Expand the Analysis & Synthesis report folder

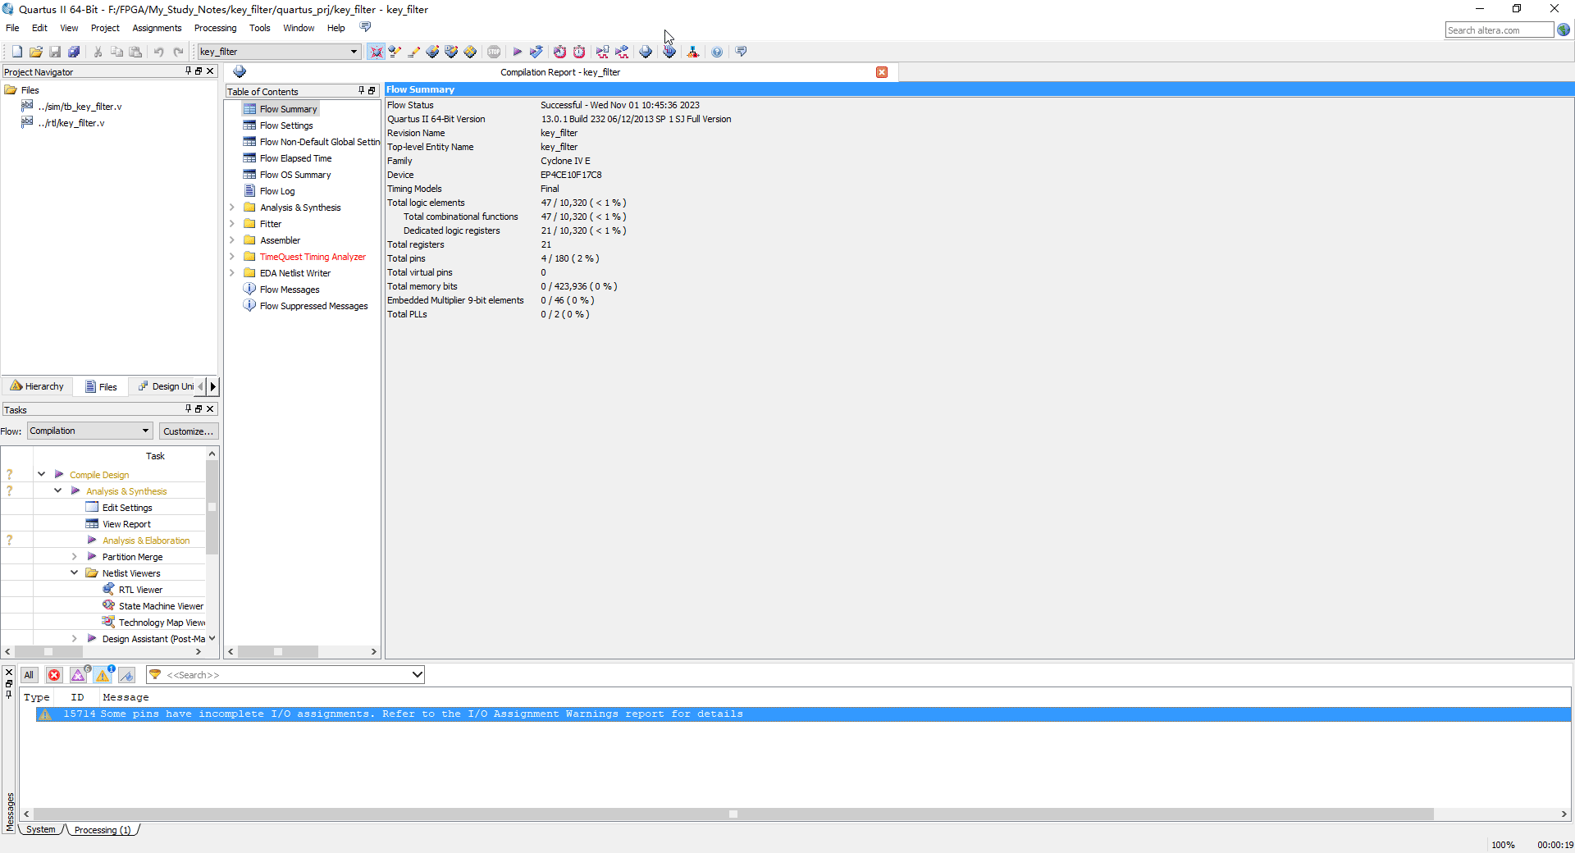232,208
